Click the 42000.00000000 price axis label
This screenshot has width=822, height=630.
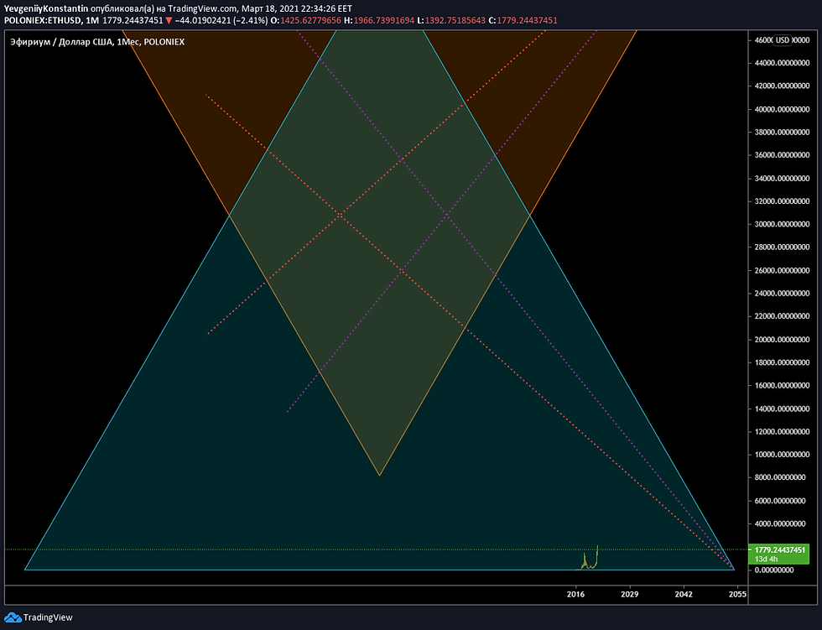tap(782, 86)
